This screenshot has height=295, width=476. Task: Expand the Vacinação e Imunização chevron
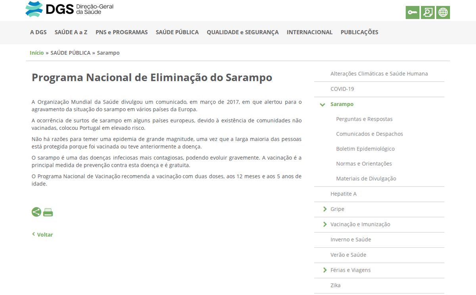(x=325, y=224)
